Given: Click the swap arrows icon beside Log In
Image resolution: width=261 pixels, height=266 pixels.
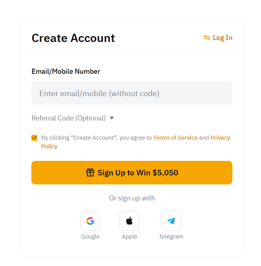Looking at the screenshot, I should tap(207, 38).
